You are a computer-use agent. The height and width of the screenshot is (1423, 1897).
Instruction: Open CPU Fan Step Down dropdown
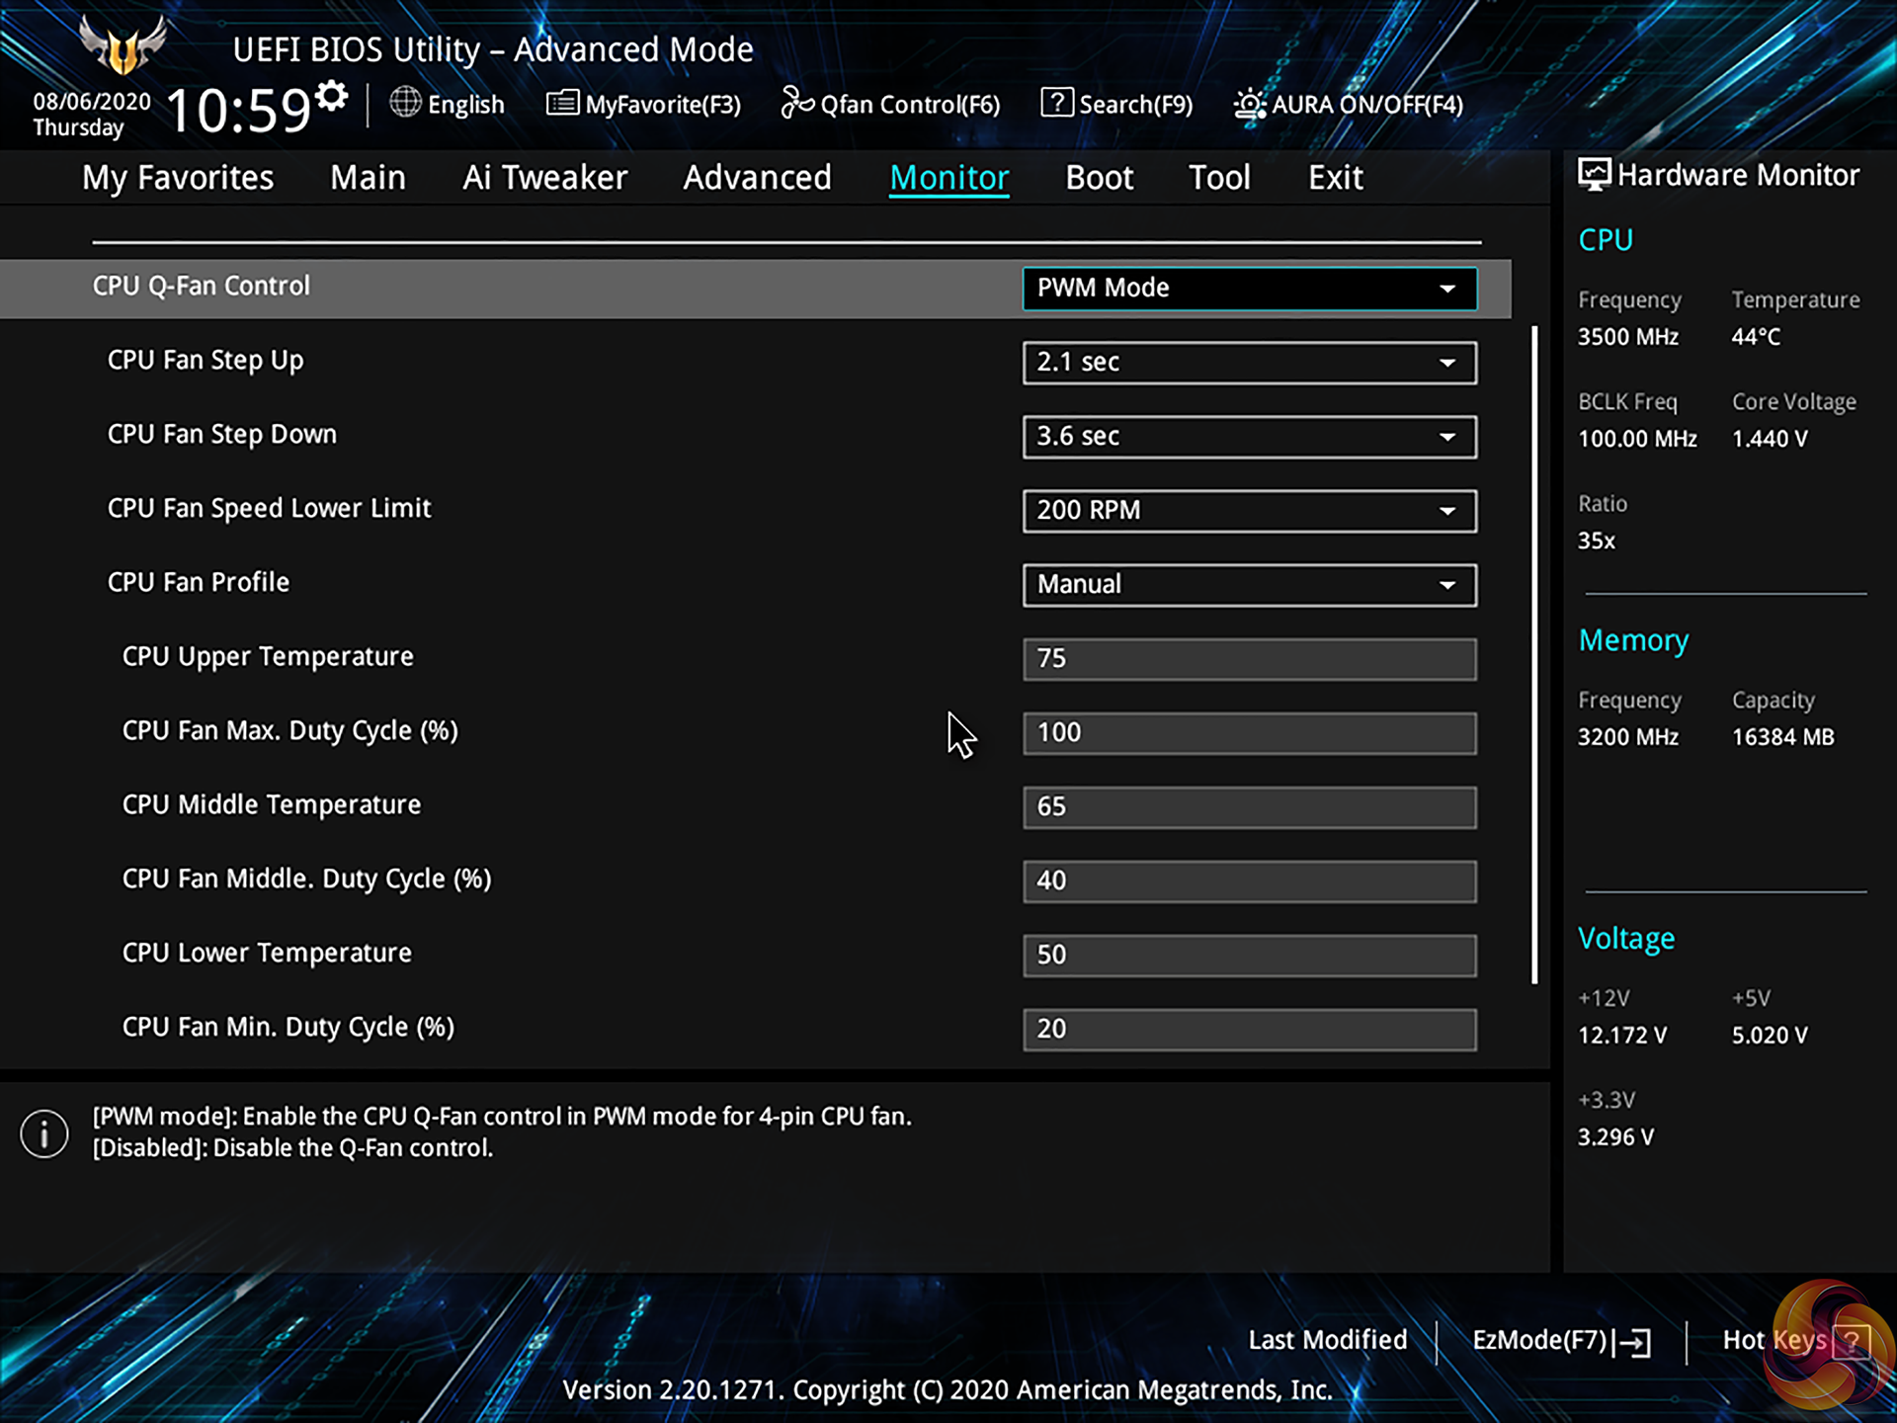pos(1249,437)
